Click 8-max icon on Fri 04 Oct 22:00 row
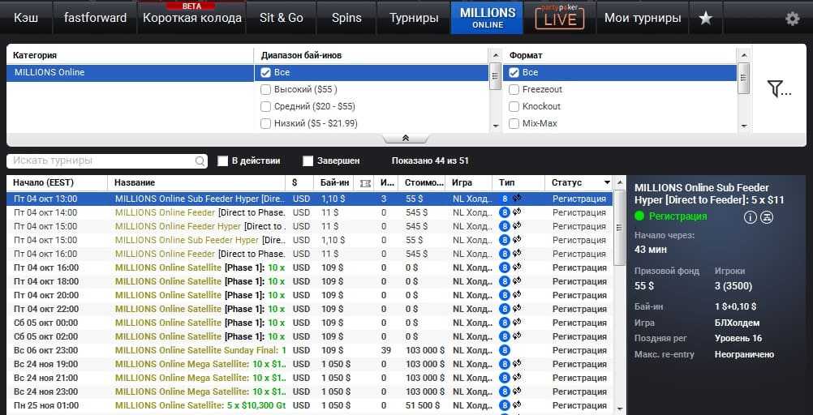 (x=505, y=309)
